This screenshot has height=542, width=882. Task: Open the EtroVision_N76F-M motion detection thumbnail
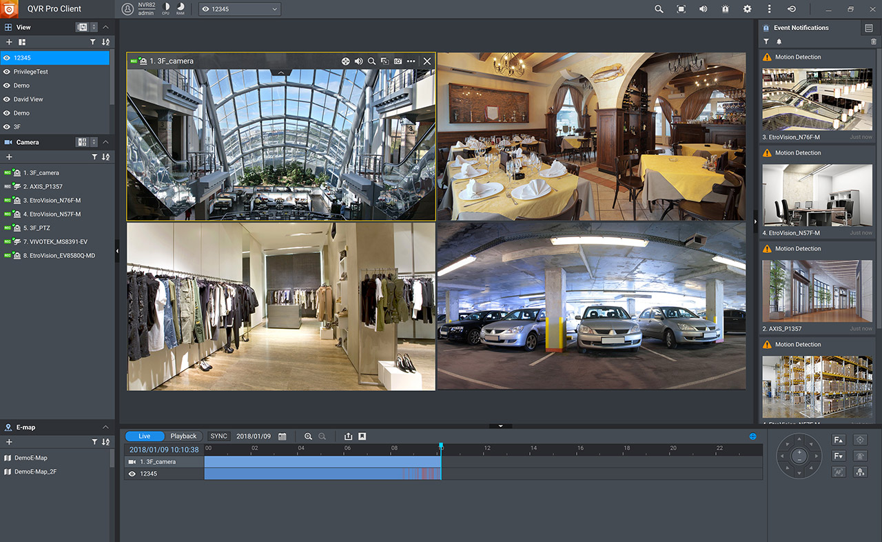pyautogui.click(x=817, y=100)
